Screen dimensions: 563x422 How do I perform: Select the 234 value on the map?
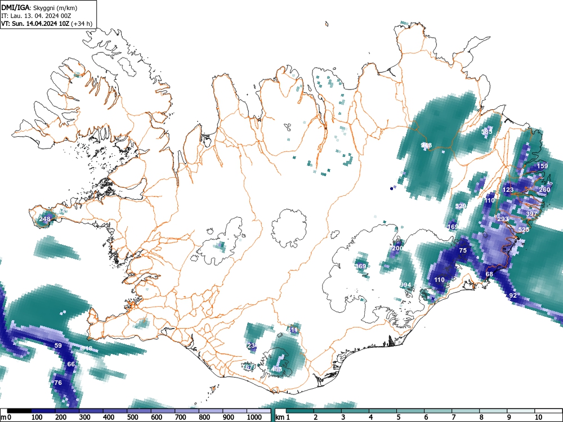pyautogui.click(x=252, y=345)
